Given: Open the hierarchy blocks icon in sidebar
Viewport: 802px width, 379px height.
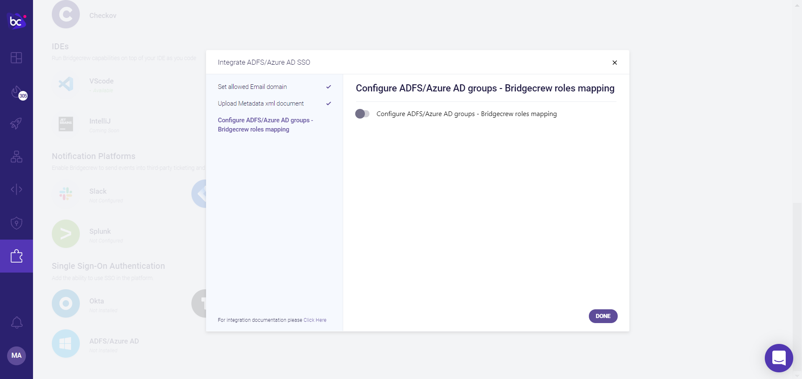Looking at the screenshot, I should (16, 157).
